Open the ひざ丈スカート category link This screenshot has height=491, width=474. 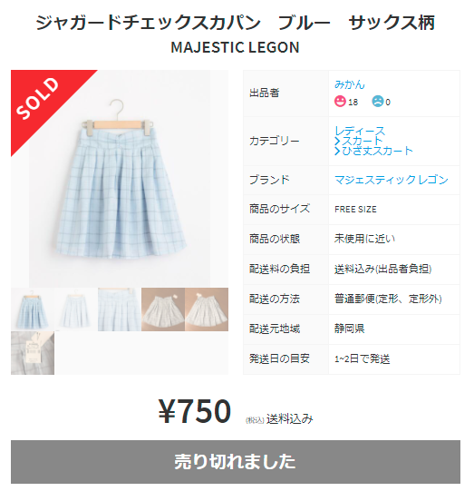(x=377, y=152)
